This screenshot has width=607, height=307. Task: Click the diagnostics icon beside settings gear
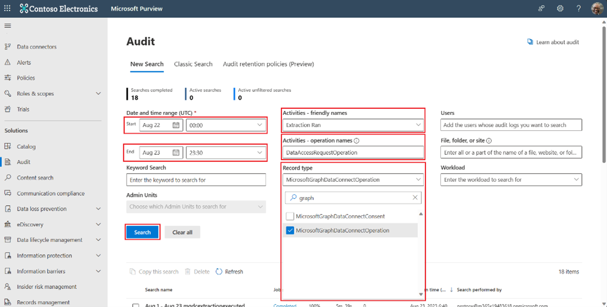(542, 9)
